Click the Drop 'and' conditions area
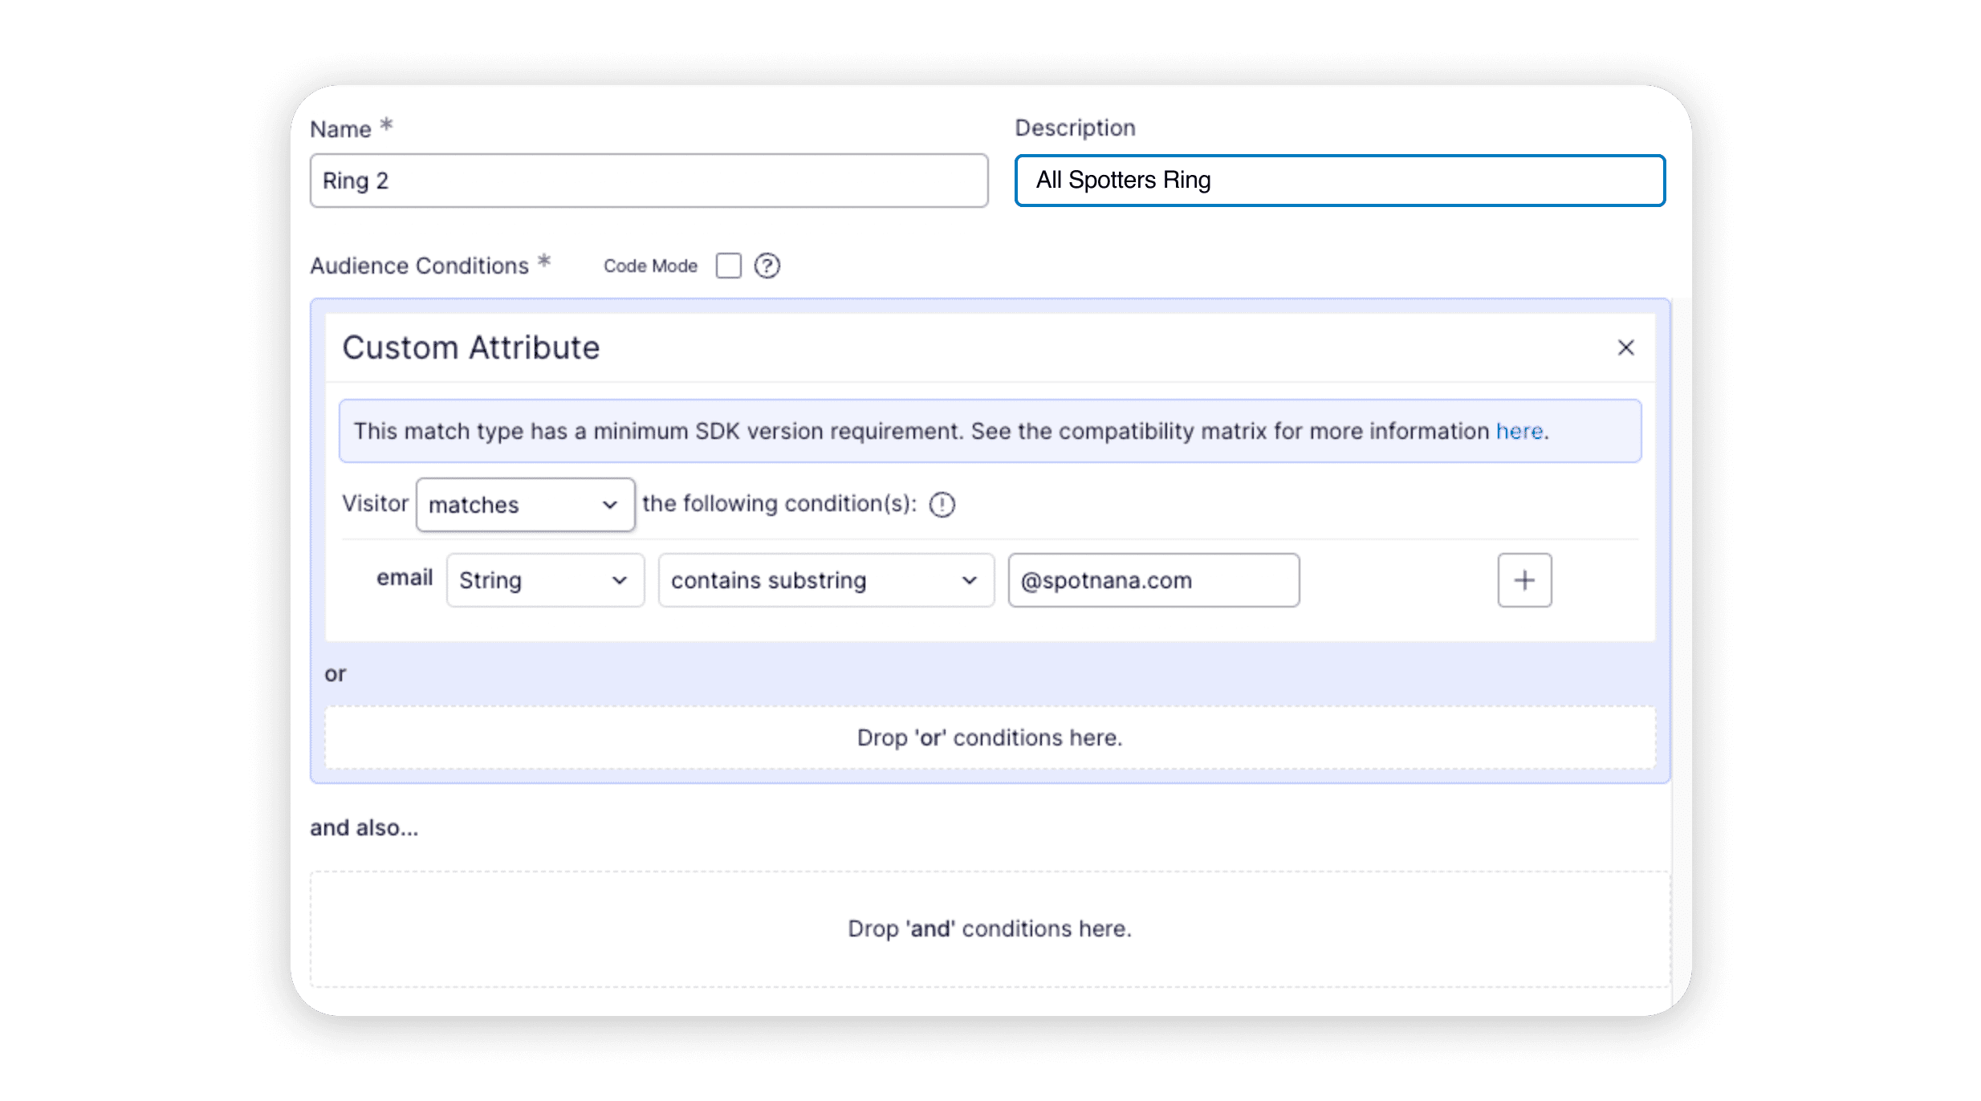 point(989,928)
